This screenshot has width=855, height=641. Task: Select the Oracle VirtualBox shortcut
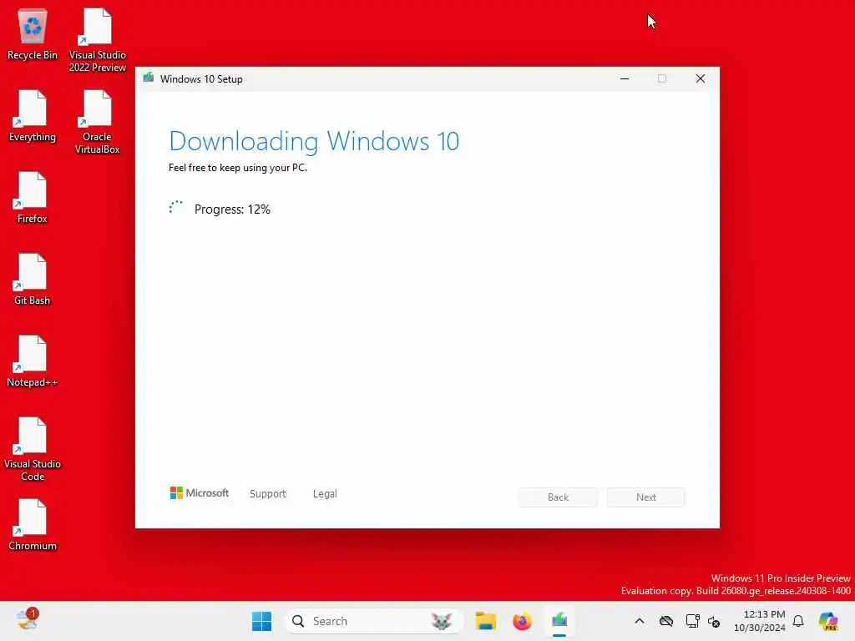[x=97, y=122]
